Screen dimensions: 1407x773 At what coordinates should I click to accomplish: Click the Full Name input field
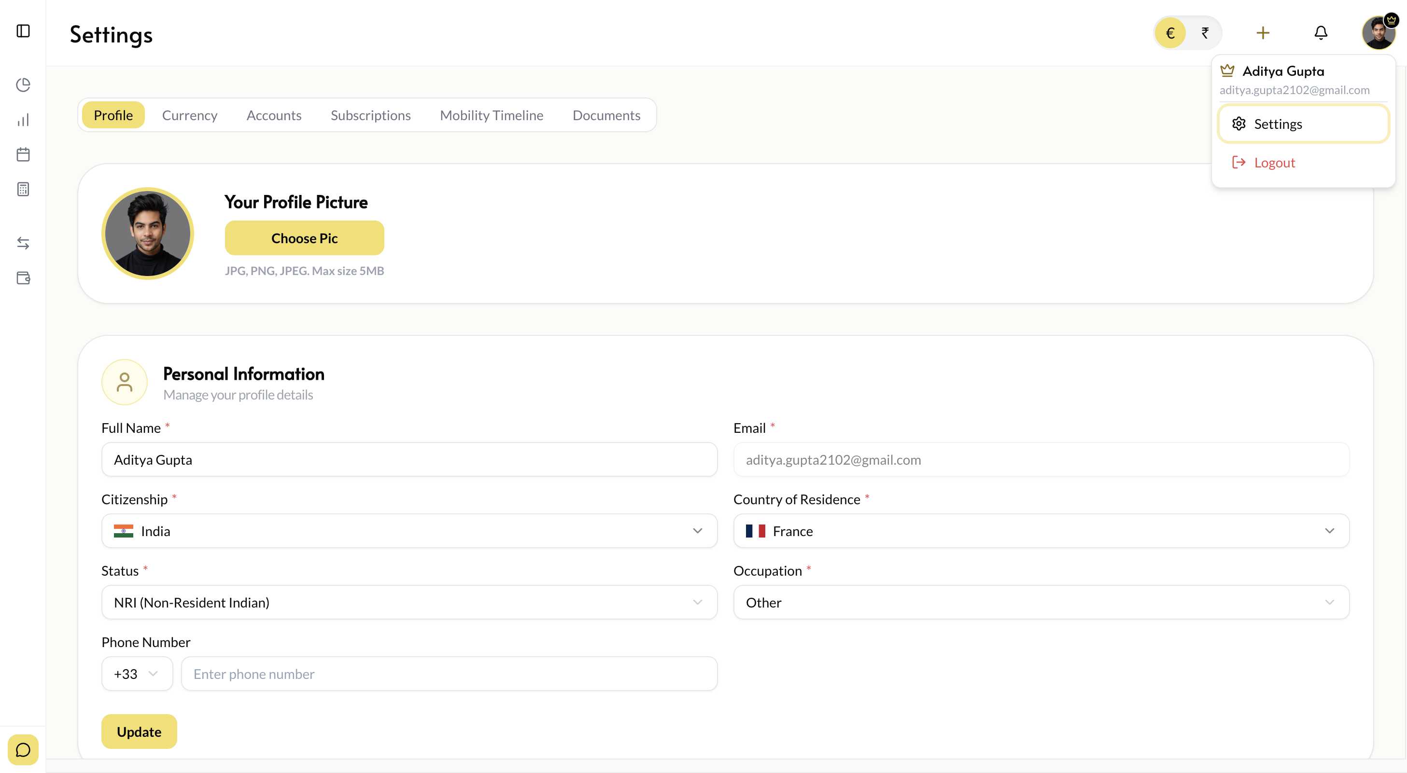pyautogui.click(x=409, y=460)
